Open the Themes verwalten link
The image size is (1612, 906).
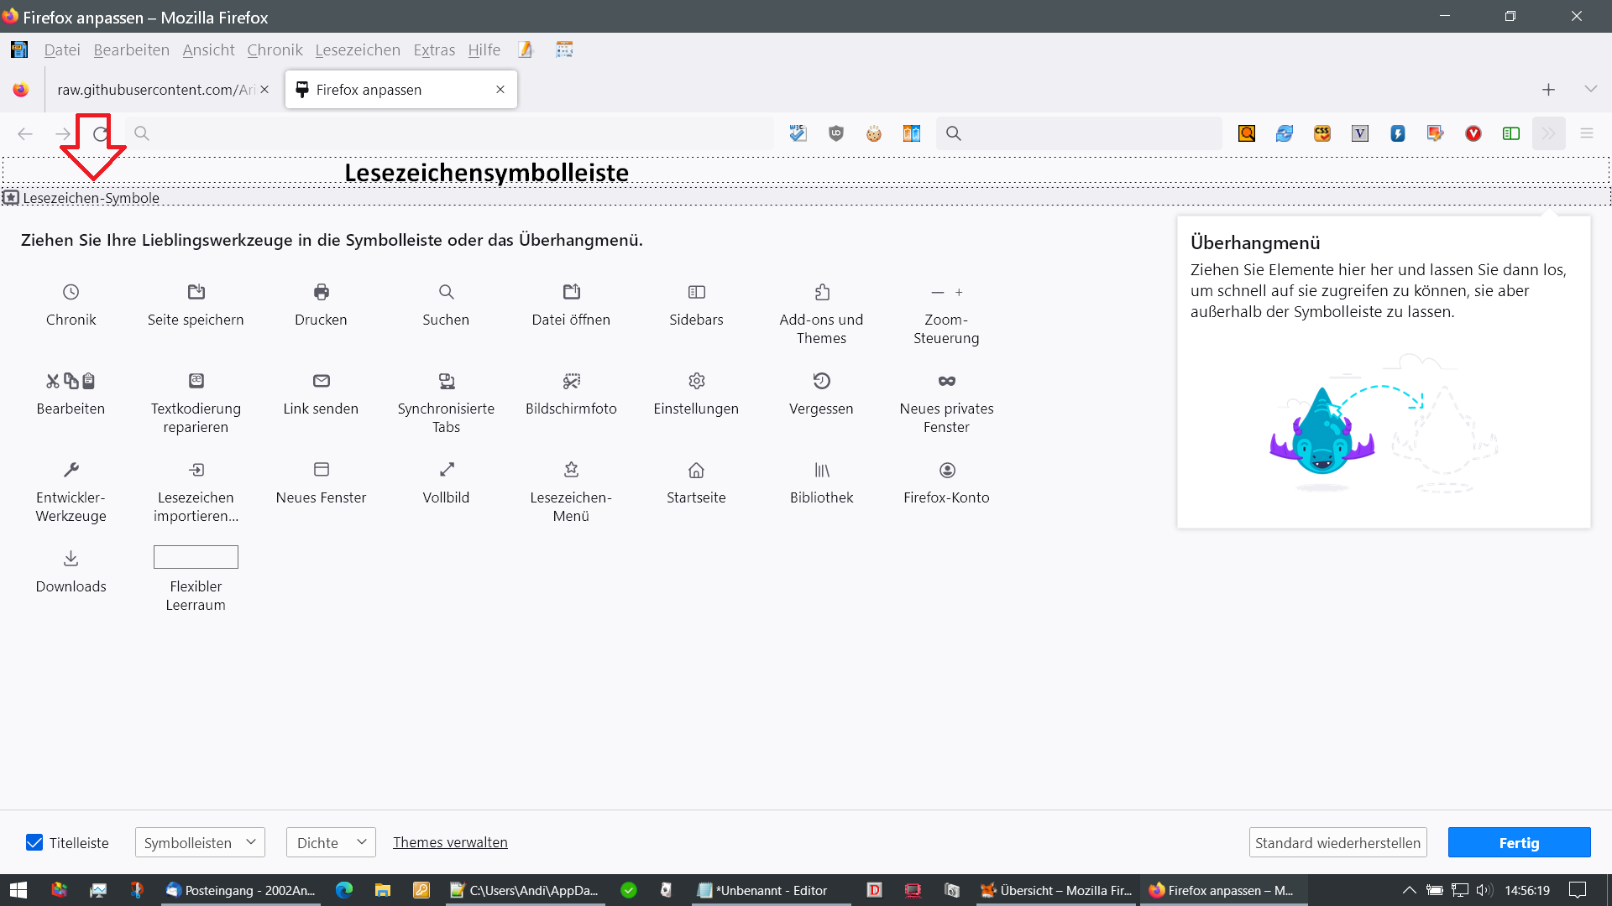450,842
